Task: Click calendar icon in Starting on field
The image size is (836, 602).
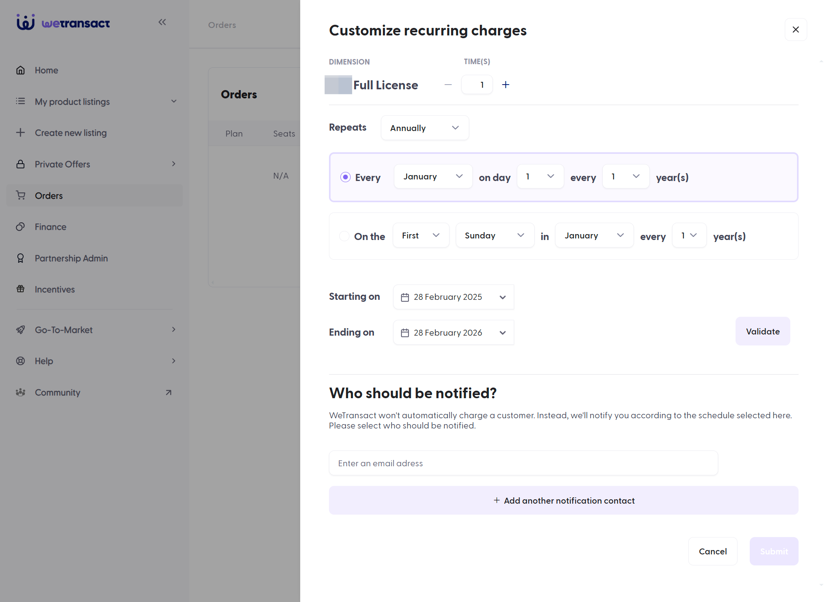Action: pos(405,297)
